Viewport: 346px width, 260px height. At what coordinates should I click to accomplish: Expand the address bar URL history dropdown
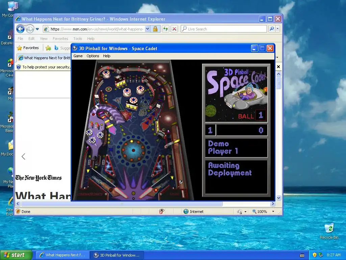coord(147,29)
